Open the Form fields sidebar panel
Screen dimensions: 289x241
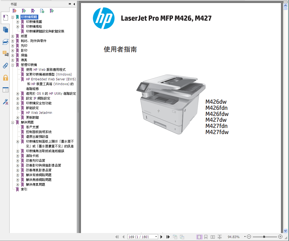(6, 90)
